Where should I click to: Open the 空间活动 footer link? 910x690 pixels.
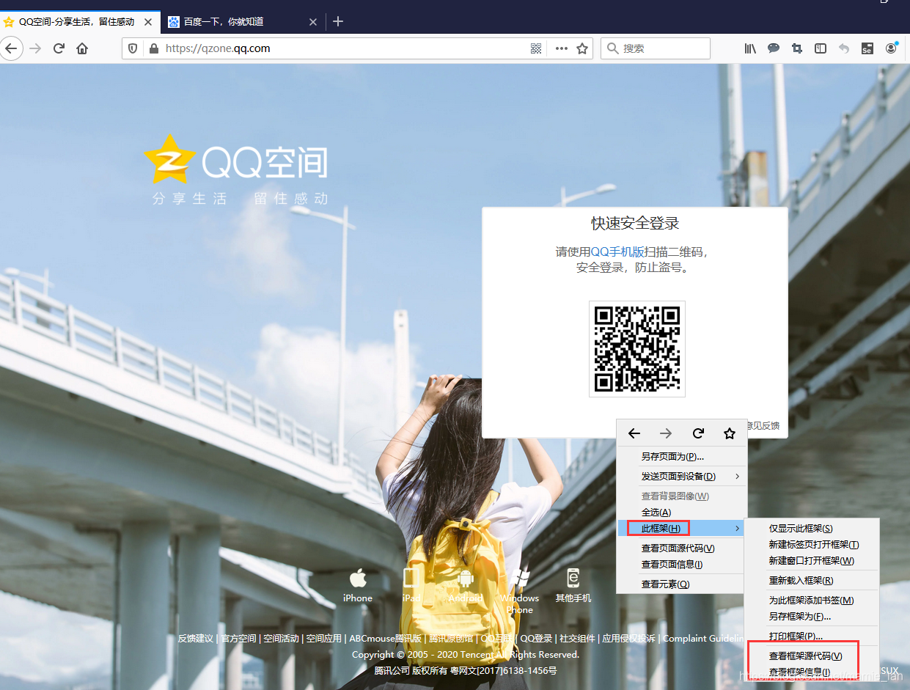(281, 639)
